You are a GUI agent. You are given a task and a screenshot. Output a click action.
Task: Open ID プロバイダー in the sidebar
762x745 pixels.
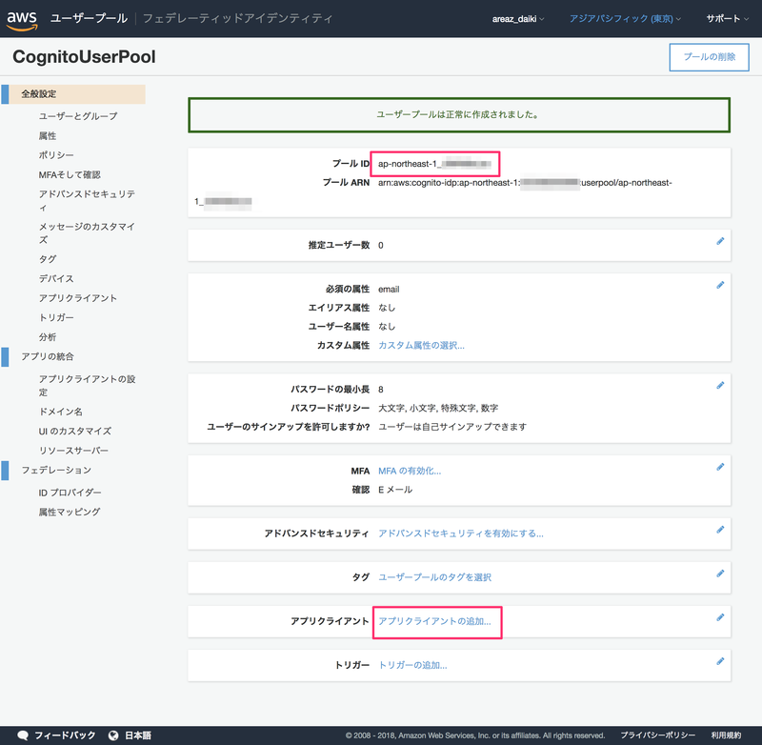(70, 493)
